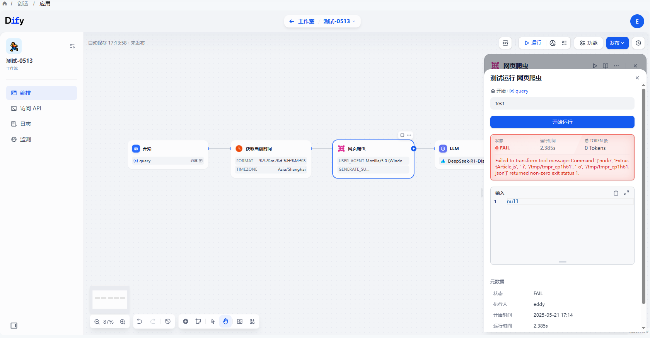Open run history clock-play icon
The width and height of the screenshot is (650, 338).
pos(553,43)
